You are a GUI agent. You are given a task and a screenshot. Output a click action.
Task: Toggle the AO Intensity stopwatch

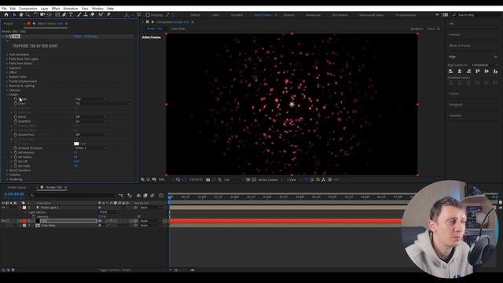point(16,153)
